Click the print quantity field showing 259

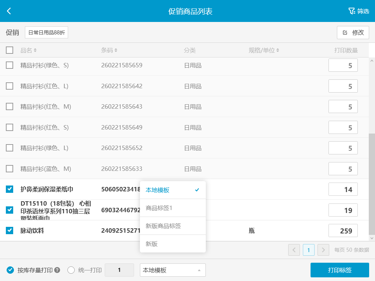343,231
